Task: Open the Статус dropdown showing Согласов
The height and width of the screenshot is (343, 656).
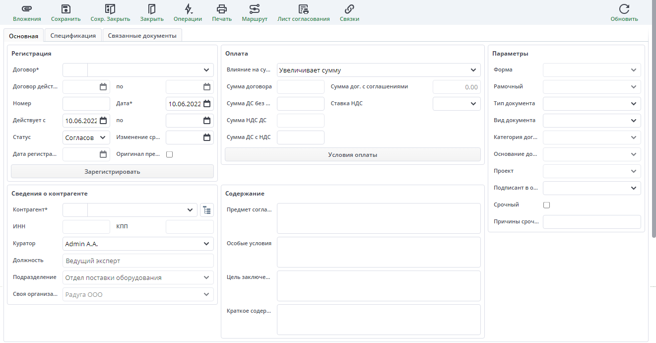Action: click(x=103, y=137)
